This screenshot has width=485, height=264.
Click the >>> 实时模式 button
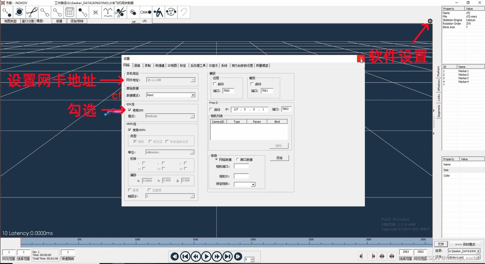[x=465, y=244]
